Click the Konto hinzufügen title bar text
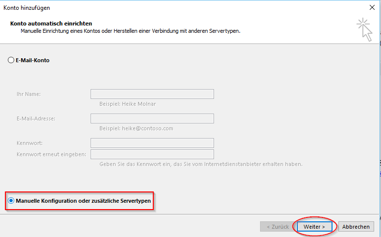The width and height of the screenshot is (381, 237). tap(27, 8)
